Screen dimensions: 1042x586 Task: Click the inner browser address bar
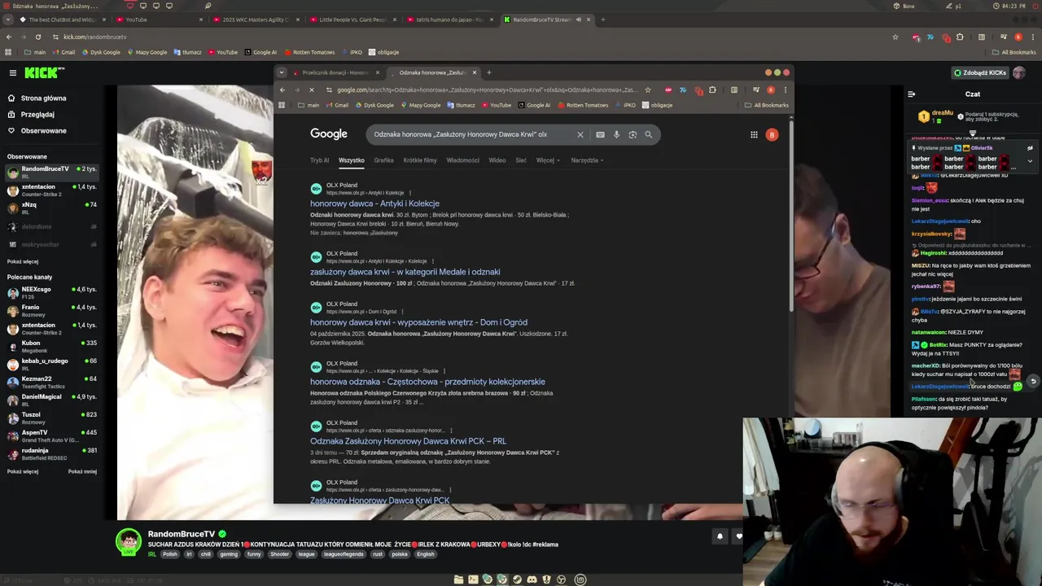point(487,90)
